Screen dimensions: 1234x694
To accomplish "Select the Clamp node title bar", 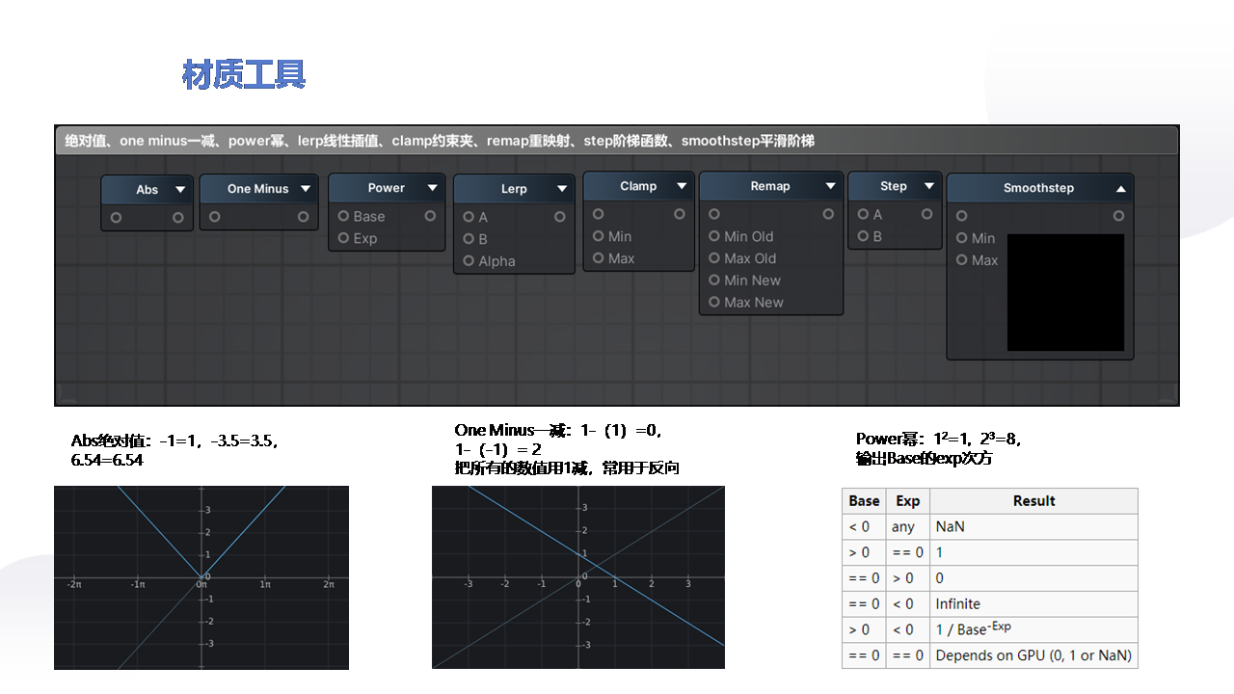I will (638, 186).
